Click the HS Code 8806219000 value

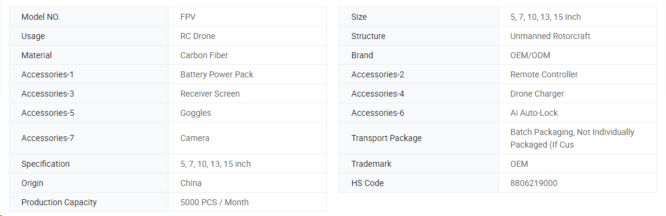coord(533,183)
